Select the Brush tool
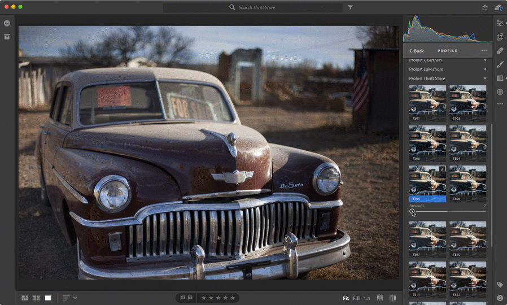Image resolution: width=507 pixels, height=305 pixels. click(500, 64)
